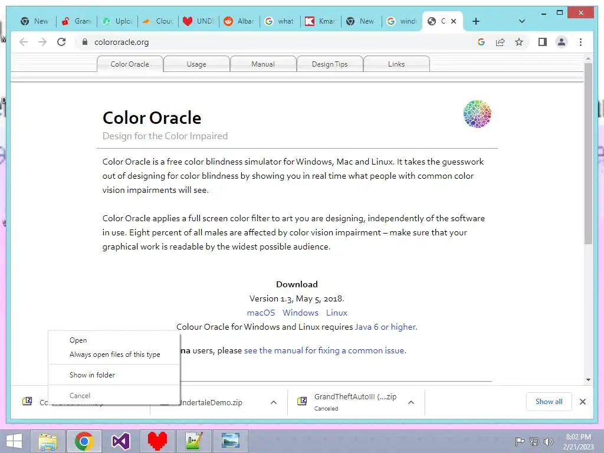Click the scrollbar down arrow
Viewport: 604px width, 453px height.
(588, 380)
